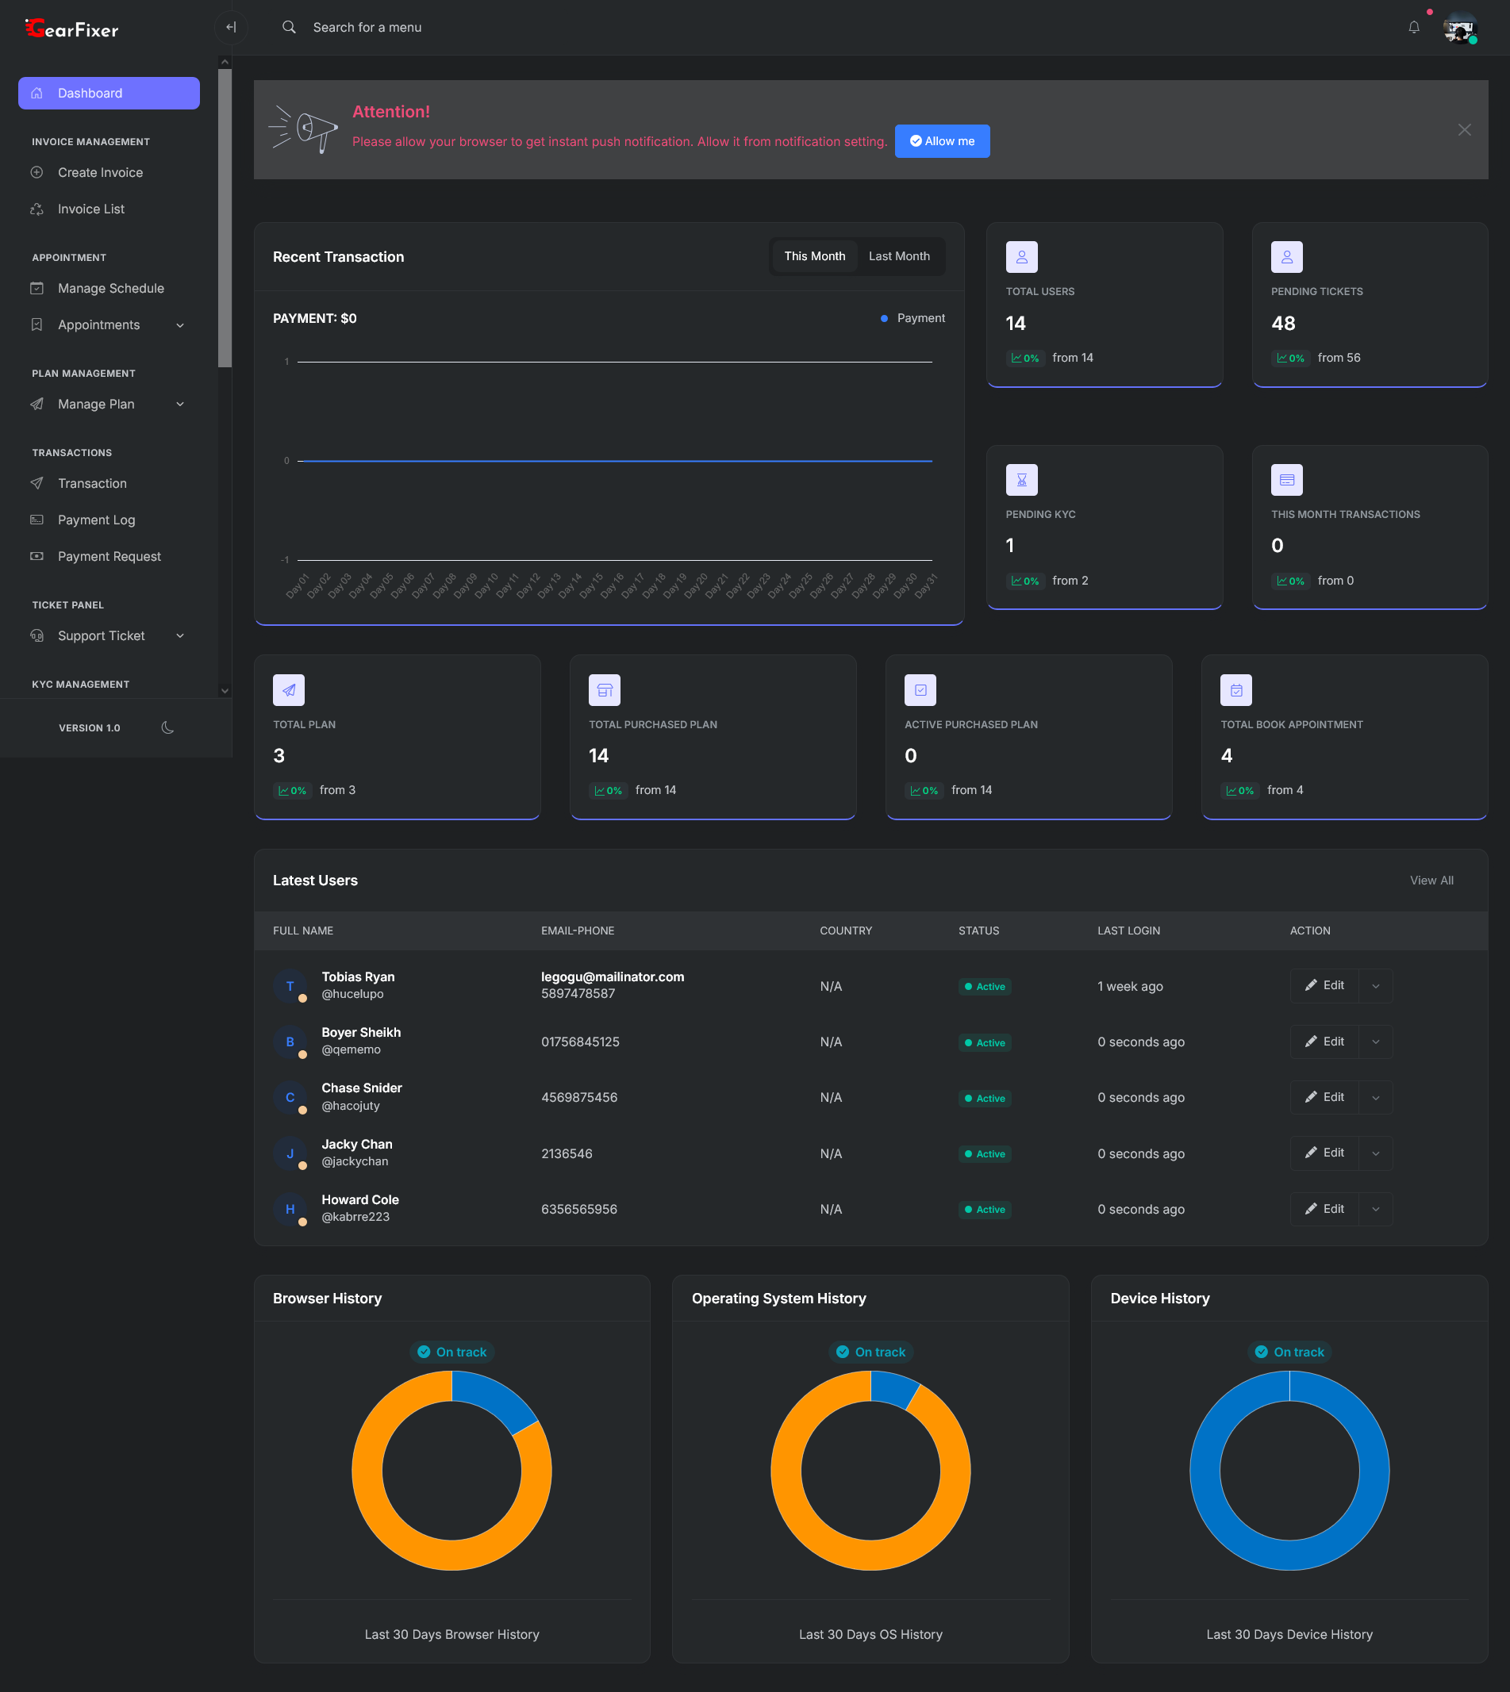Screen dimensions: 1510x1692
Task: Expand the Appointments submenu chevron
Action: tap(180, 325)
